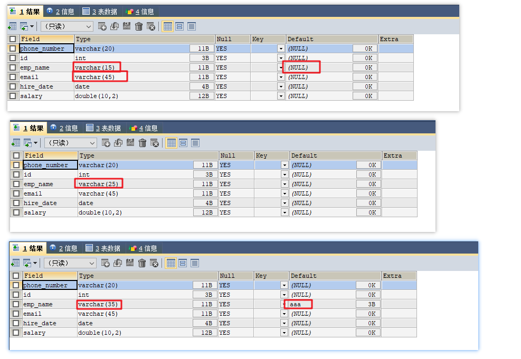Click the Key column header in bottom panel
The width and height of the screenshot is (521, 359).
[x=271, y=275]
